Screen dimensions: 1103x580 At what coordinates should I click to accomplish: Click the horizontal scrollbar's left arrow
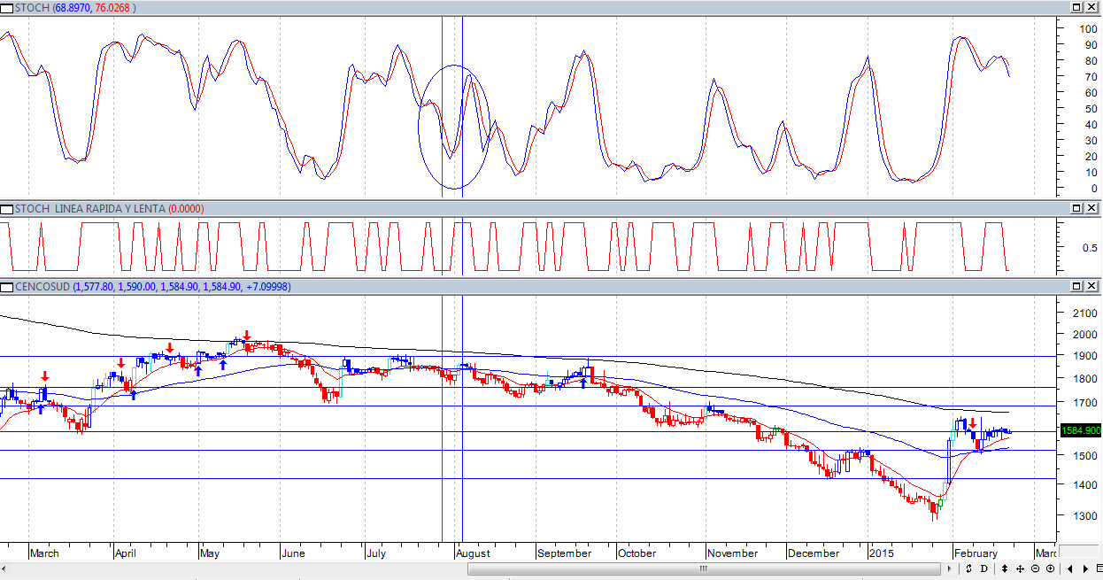tap(5, 568)
